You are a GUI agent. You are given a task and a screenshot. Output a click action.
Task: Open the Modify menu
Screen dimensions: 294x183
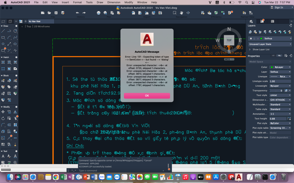pyautogui.click(x=129, y=2)
